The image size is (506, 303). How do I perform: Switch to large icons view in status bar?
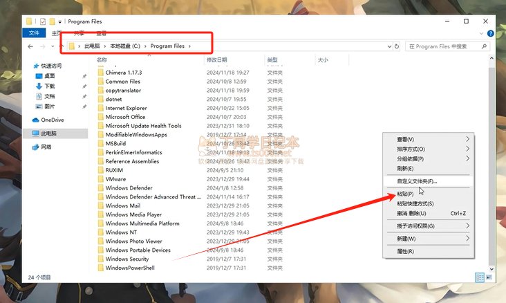point(488,277)
